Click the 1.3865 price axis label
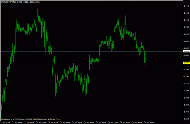 click(x=187, y=105)
